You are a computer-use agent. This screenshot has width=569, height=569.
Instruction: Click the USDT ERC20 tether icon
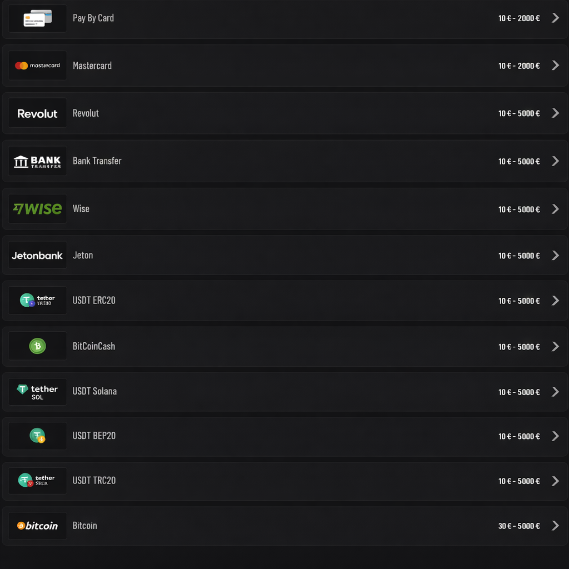pyautogui.click(x=37, y=300)
